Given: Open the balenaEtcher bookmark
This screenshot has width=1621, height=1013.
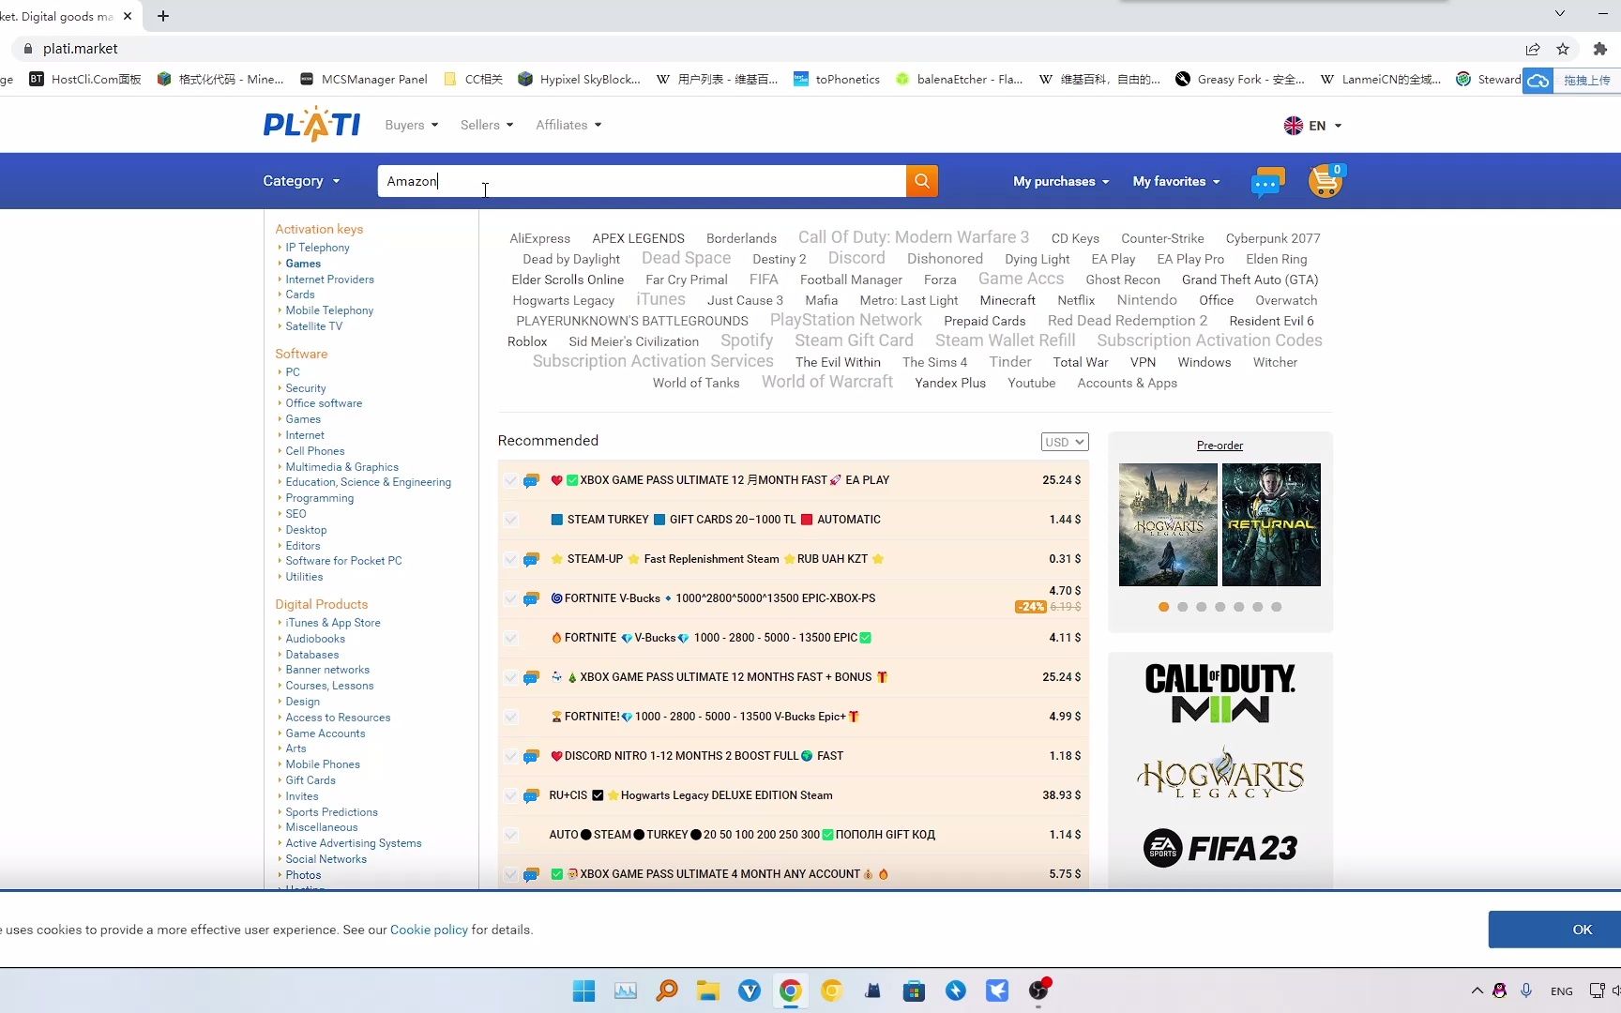Looking at the screenshot, I should pyautogui.click(x=959, y=80).
